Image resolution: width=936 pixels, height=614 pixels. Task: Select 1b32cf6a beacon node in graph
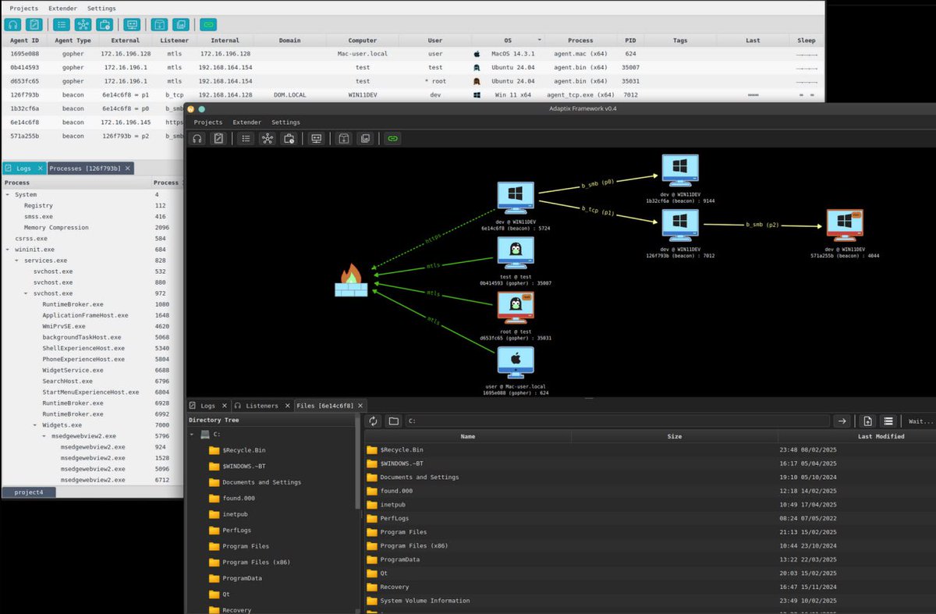680,171
